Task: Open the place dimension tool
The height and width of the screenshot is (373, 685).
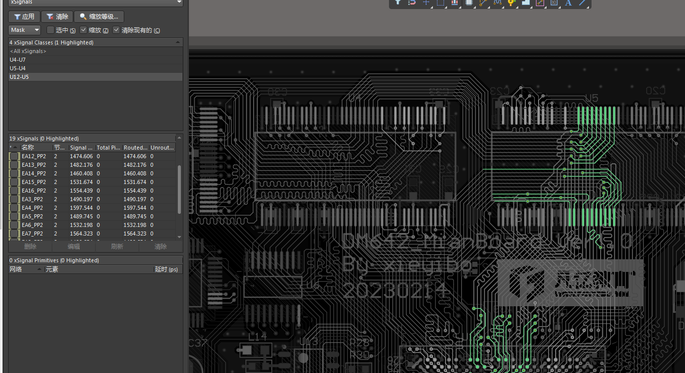Action: 554,3
